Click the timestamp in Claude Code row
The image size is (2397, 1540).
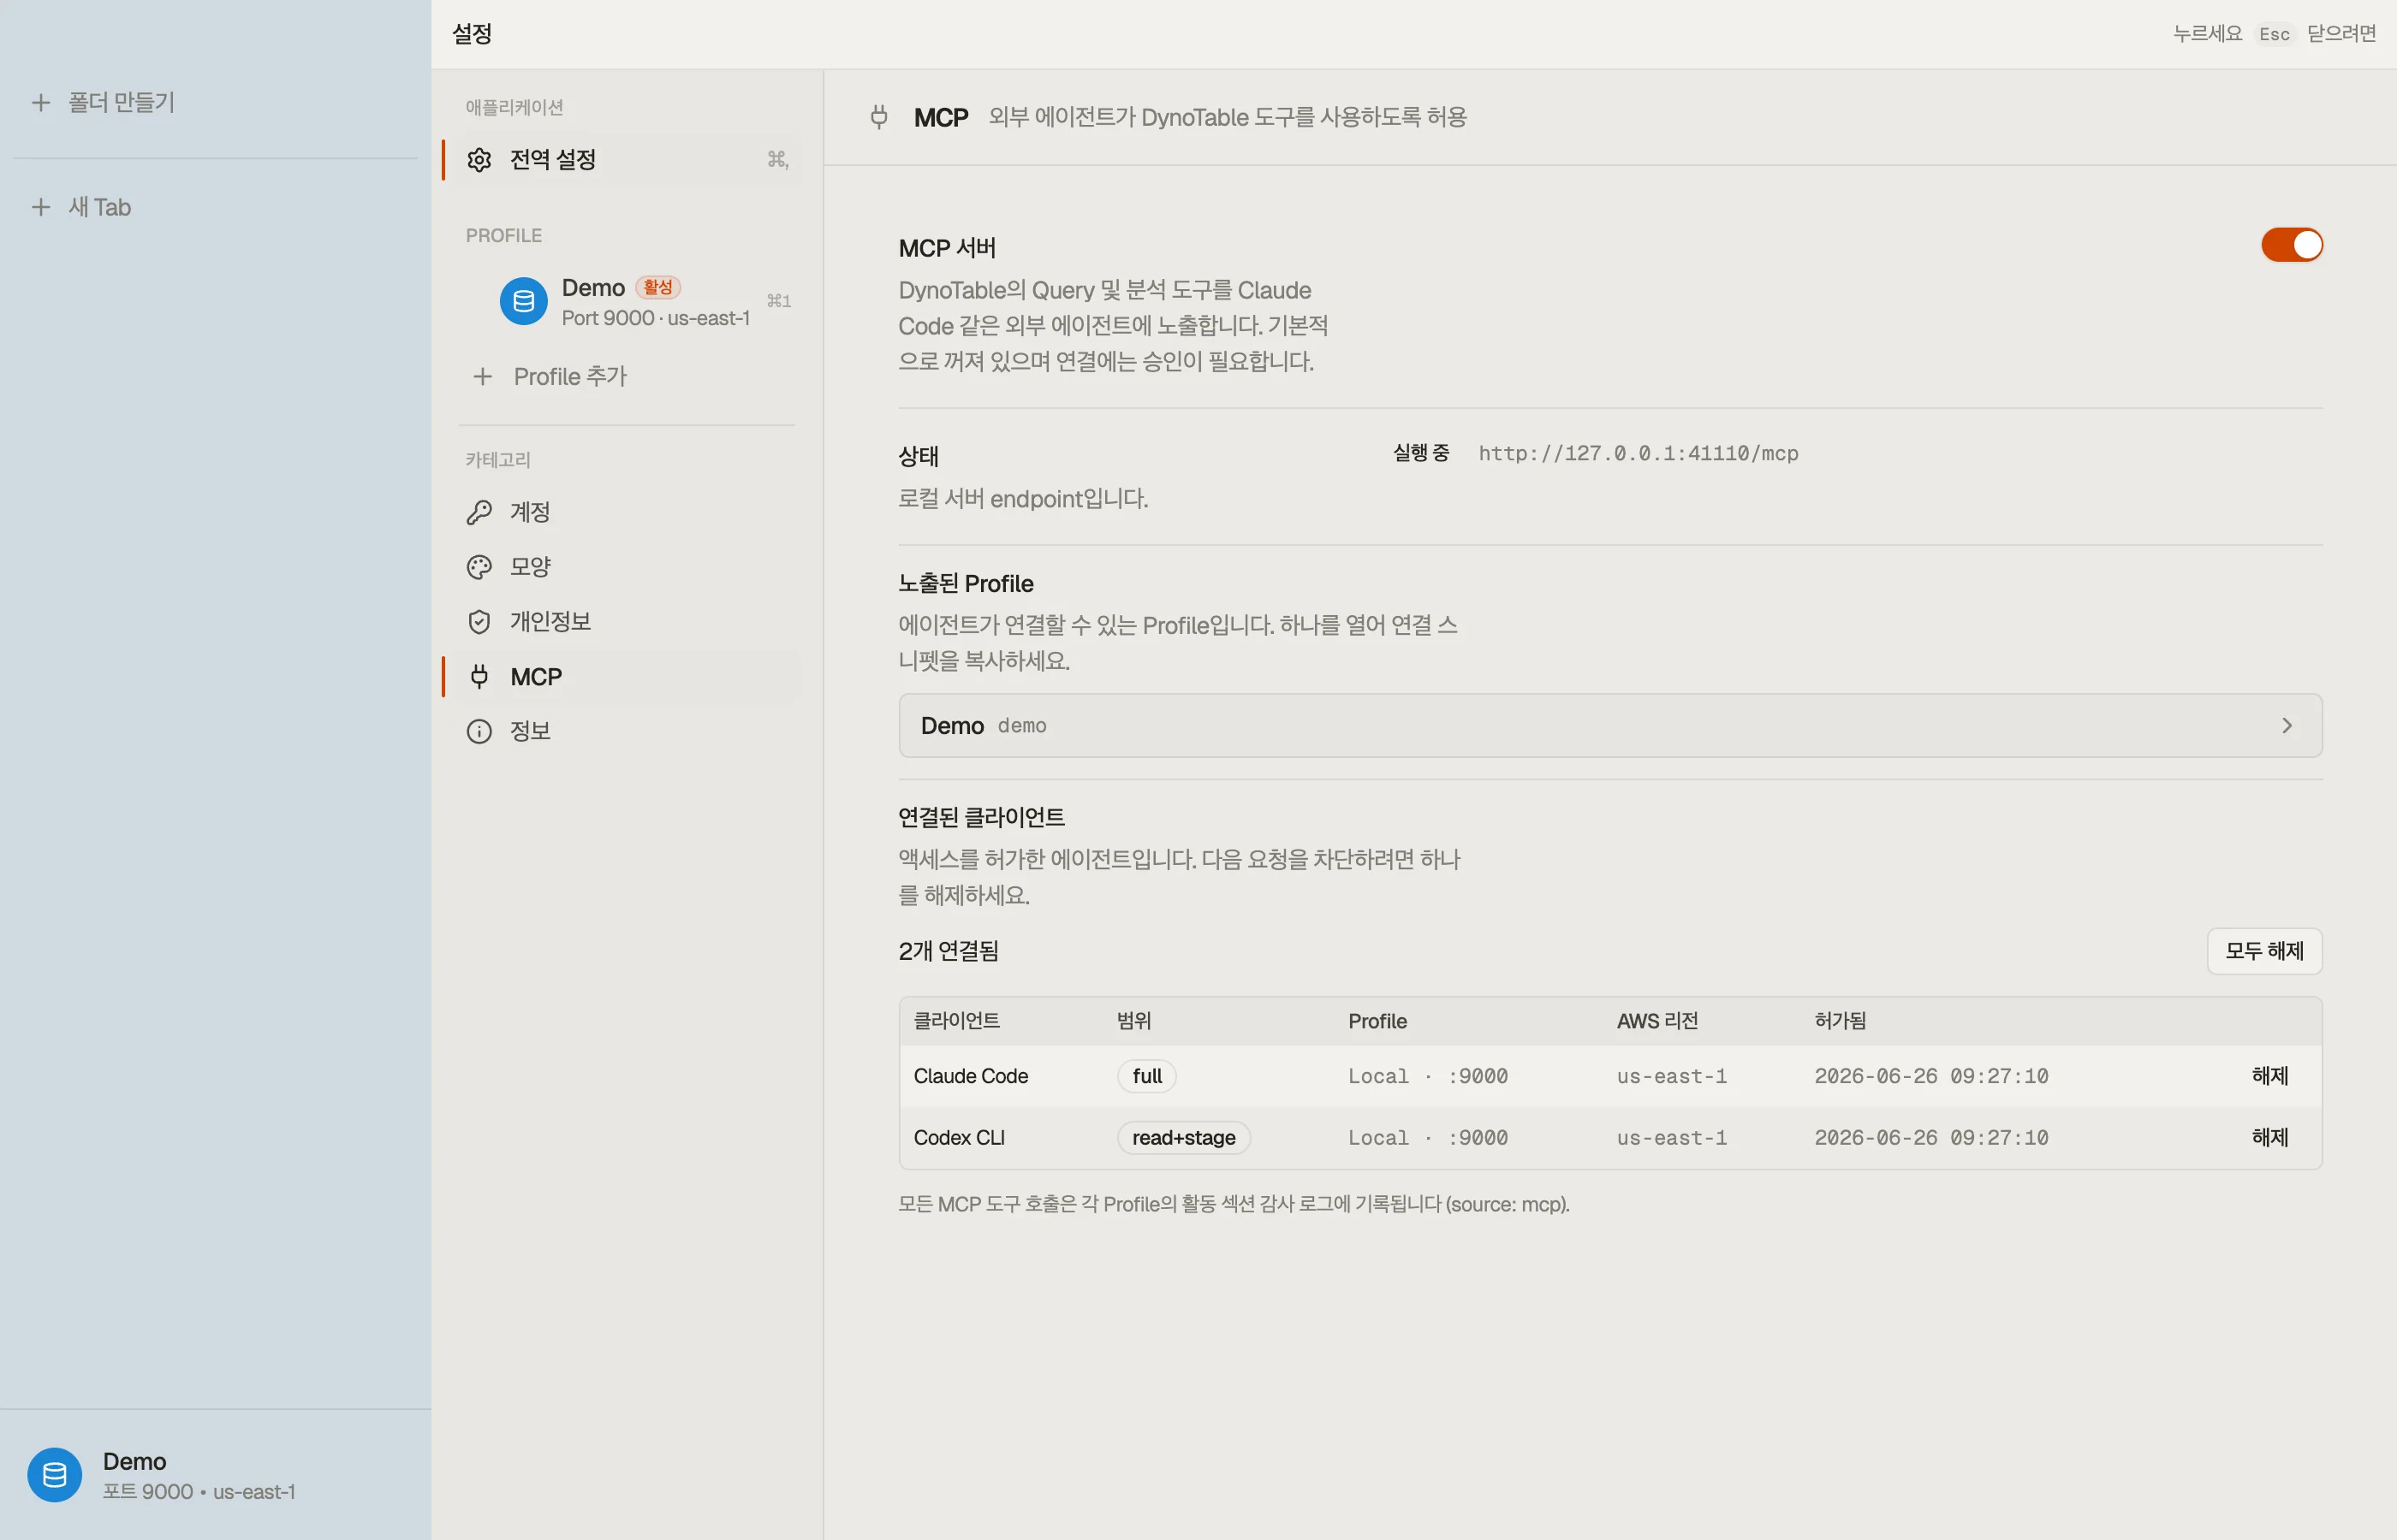1930,1076
